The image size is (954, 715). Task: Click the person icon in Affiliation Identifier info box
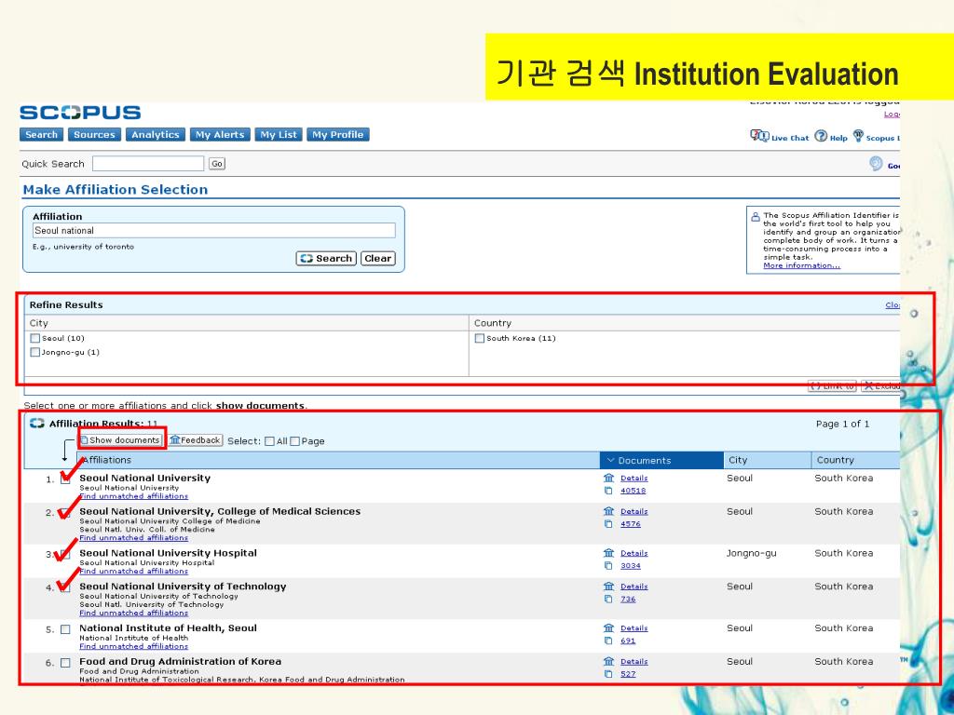pos(755,216)
